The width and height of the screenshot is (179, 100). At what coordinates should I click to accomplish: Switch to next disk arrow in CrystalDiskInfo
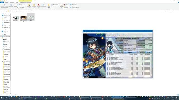pyautogui.click(x=151, y=38)
